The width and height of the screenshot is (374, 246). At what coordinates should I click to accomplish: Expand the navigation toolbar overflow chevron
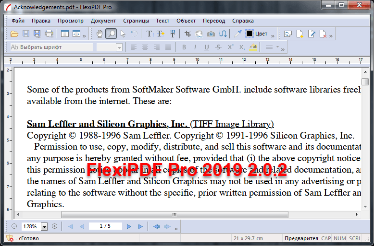176,229
